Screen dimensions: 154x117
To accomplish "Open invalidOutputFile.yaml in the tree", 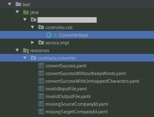I will (68, 96).
